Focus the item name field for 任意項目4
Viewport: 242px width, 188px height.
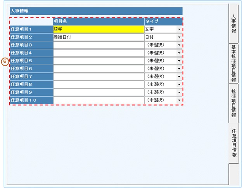coord(98,53)
